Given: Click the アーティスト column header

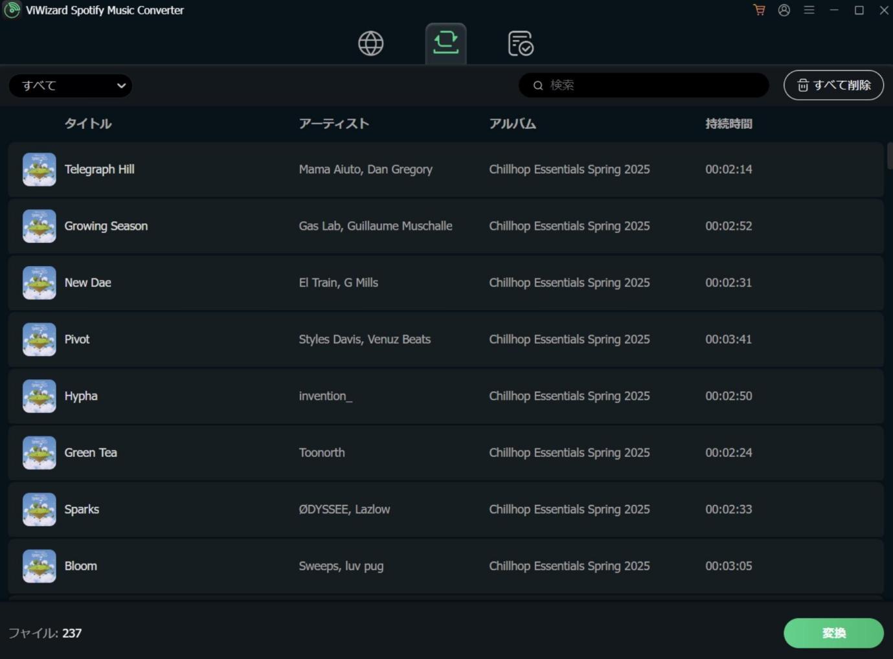Looking at the screenshot, I should (333, 124).
